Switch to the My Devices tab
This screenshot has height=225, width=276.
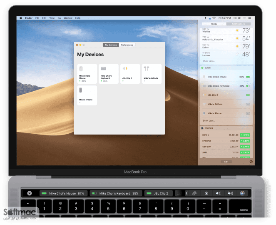pos(111,45)
